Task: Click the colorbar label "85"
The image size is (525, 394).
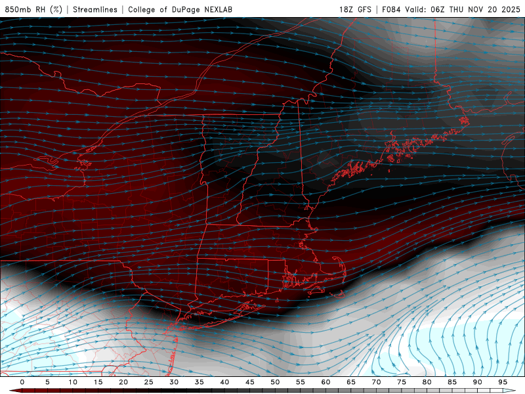Action: pos(452,382)
